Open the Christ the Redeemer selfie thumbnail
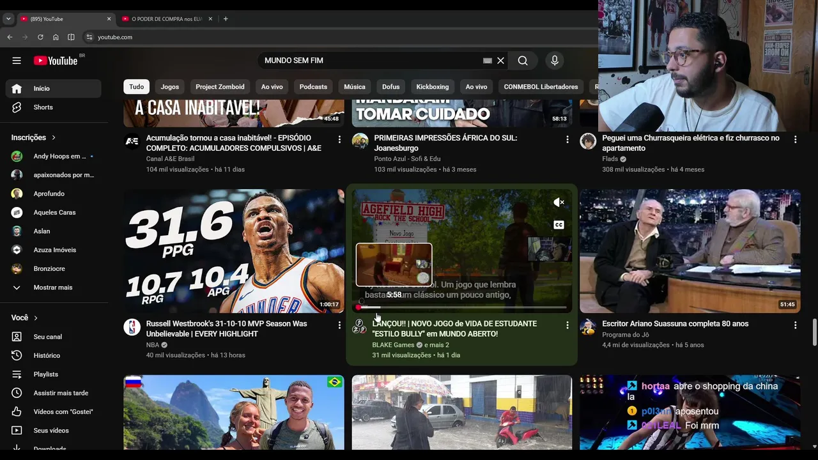 click(234, 412)
